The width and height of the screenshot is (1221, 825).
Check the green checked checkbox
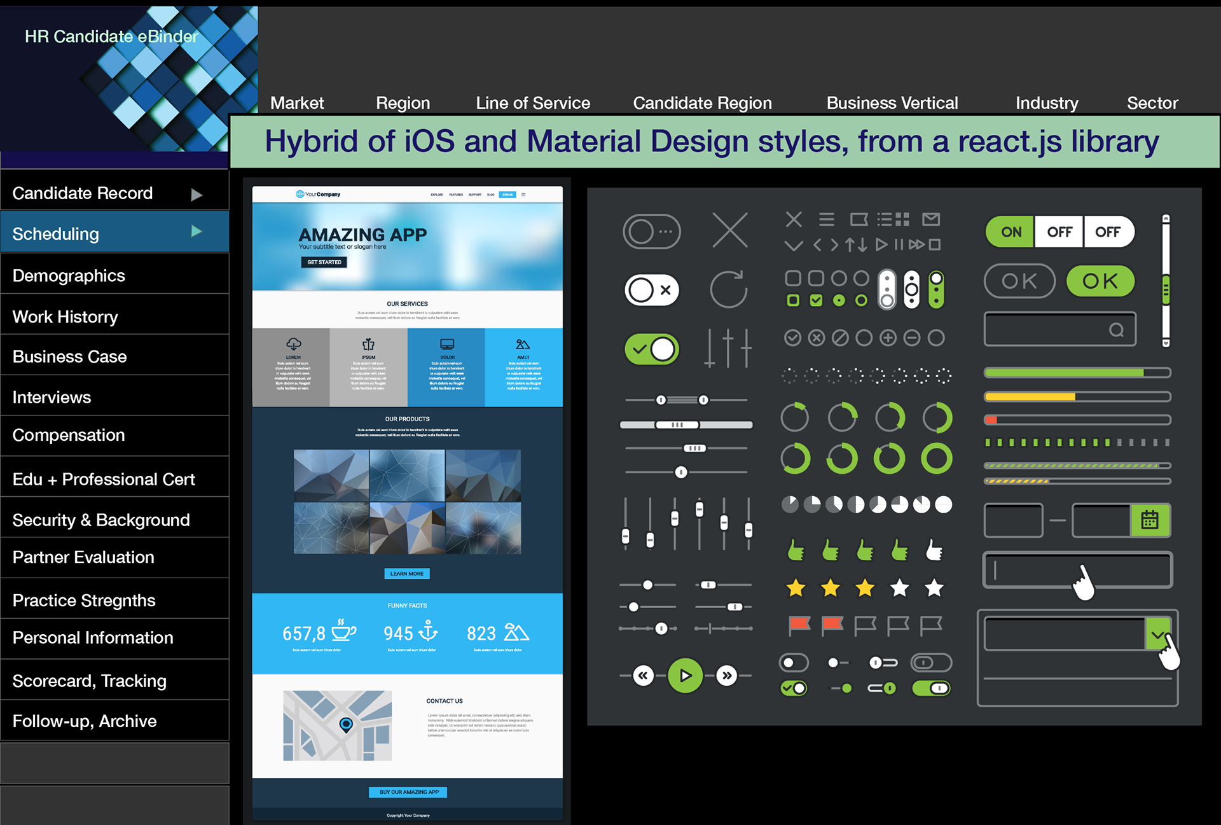click(816, 300)
